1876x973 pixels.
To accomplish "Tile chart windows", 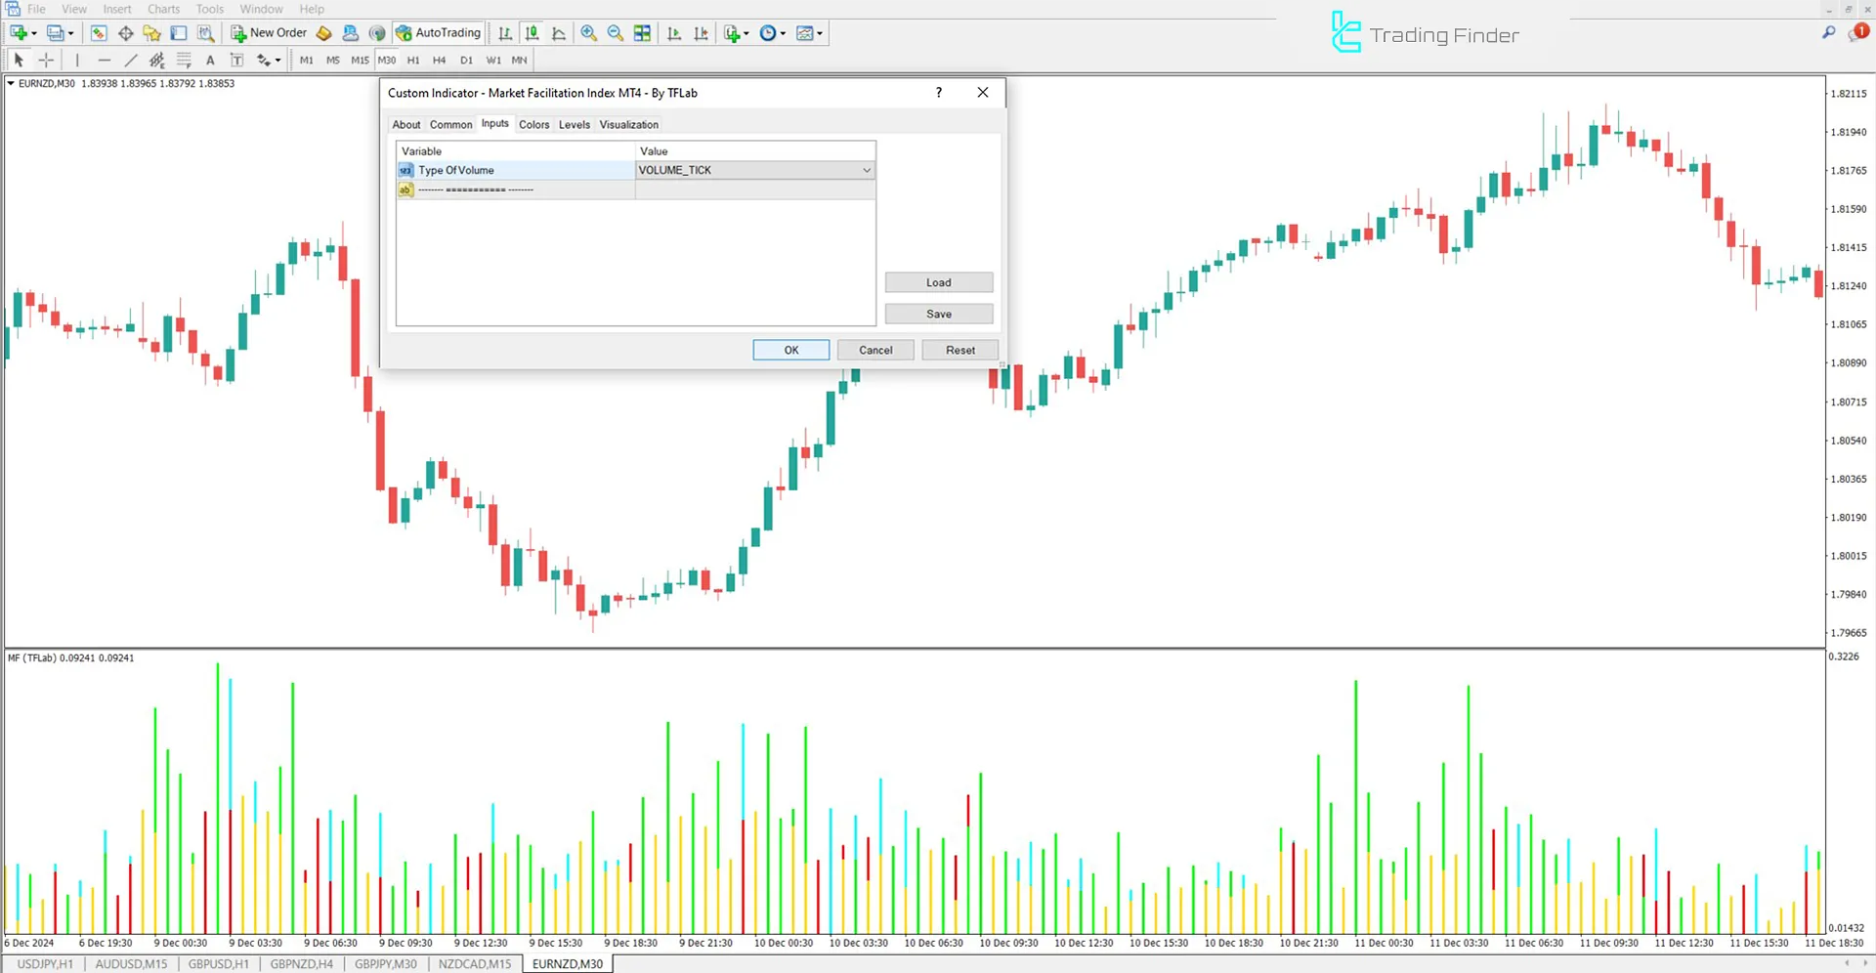I will [x=642, y=32].
